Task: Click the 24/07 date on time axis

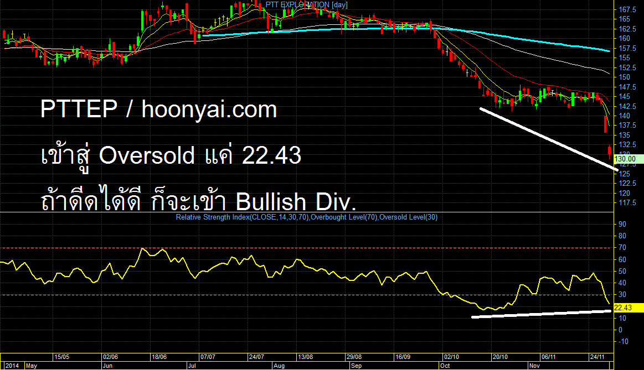Action: 256,357
